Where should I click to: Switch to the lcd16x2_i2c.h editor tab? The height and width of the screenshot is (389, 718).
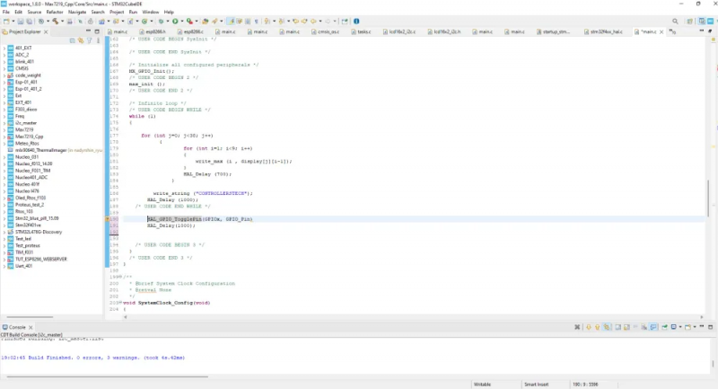point(447,31)
